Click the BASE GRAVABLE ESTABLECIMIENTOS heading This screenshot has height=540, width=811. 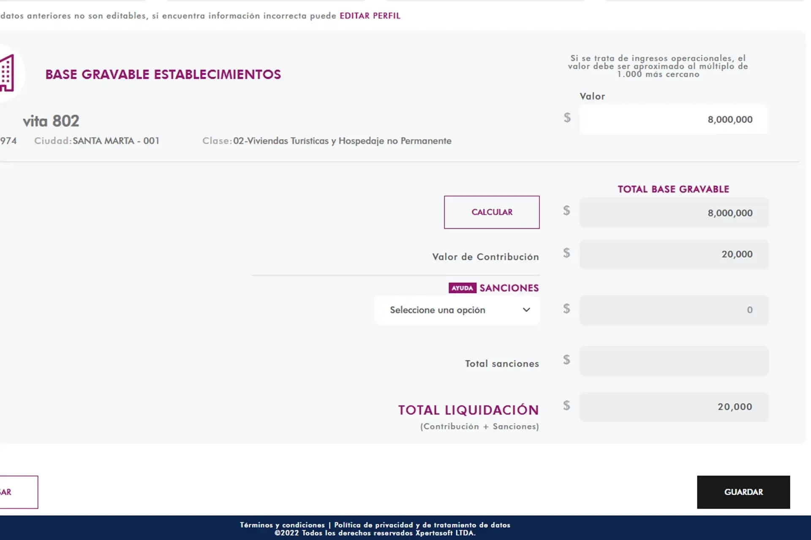pyautogui.click(x=163, y=75)
